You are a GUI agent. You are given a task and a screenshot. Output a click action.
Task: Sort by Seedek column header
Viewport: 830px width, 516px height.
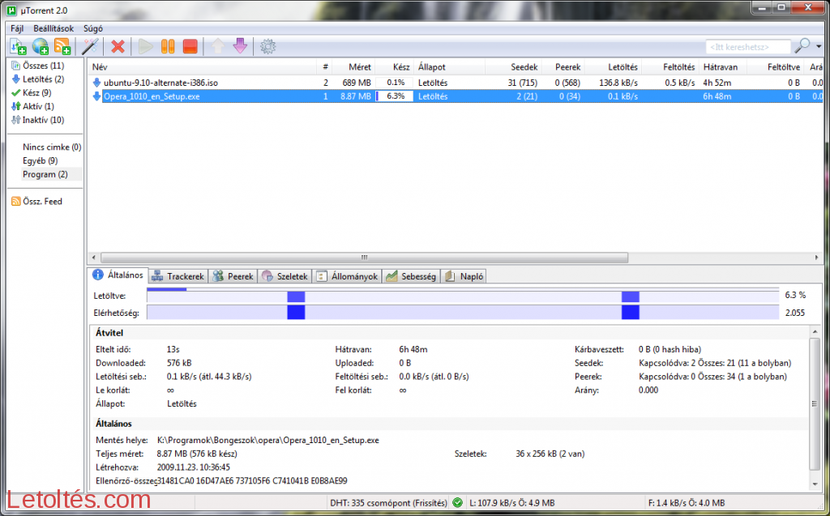pos(513,67)
